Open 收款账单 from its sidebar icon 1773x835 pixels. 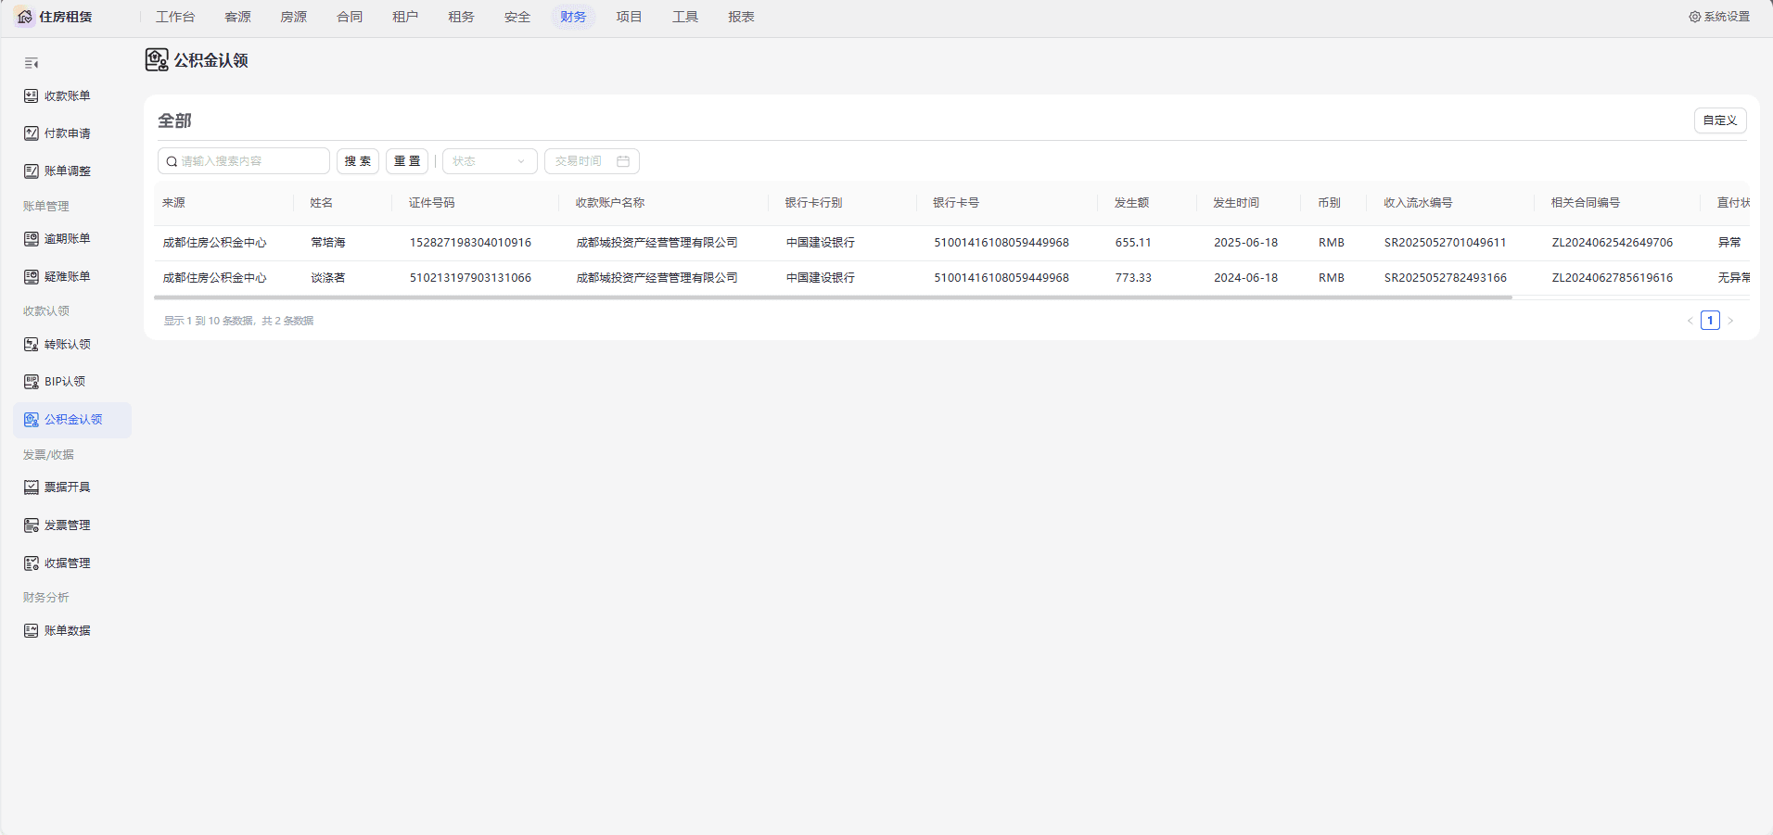pos(32,95)
